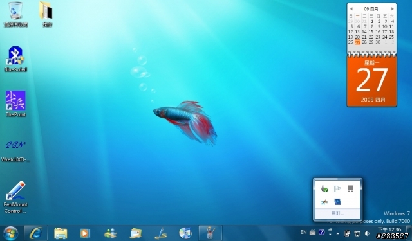Open the language bar help icon

coord(321,233)
